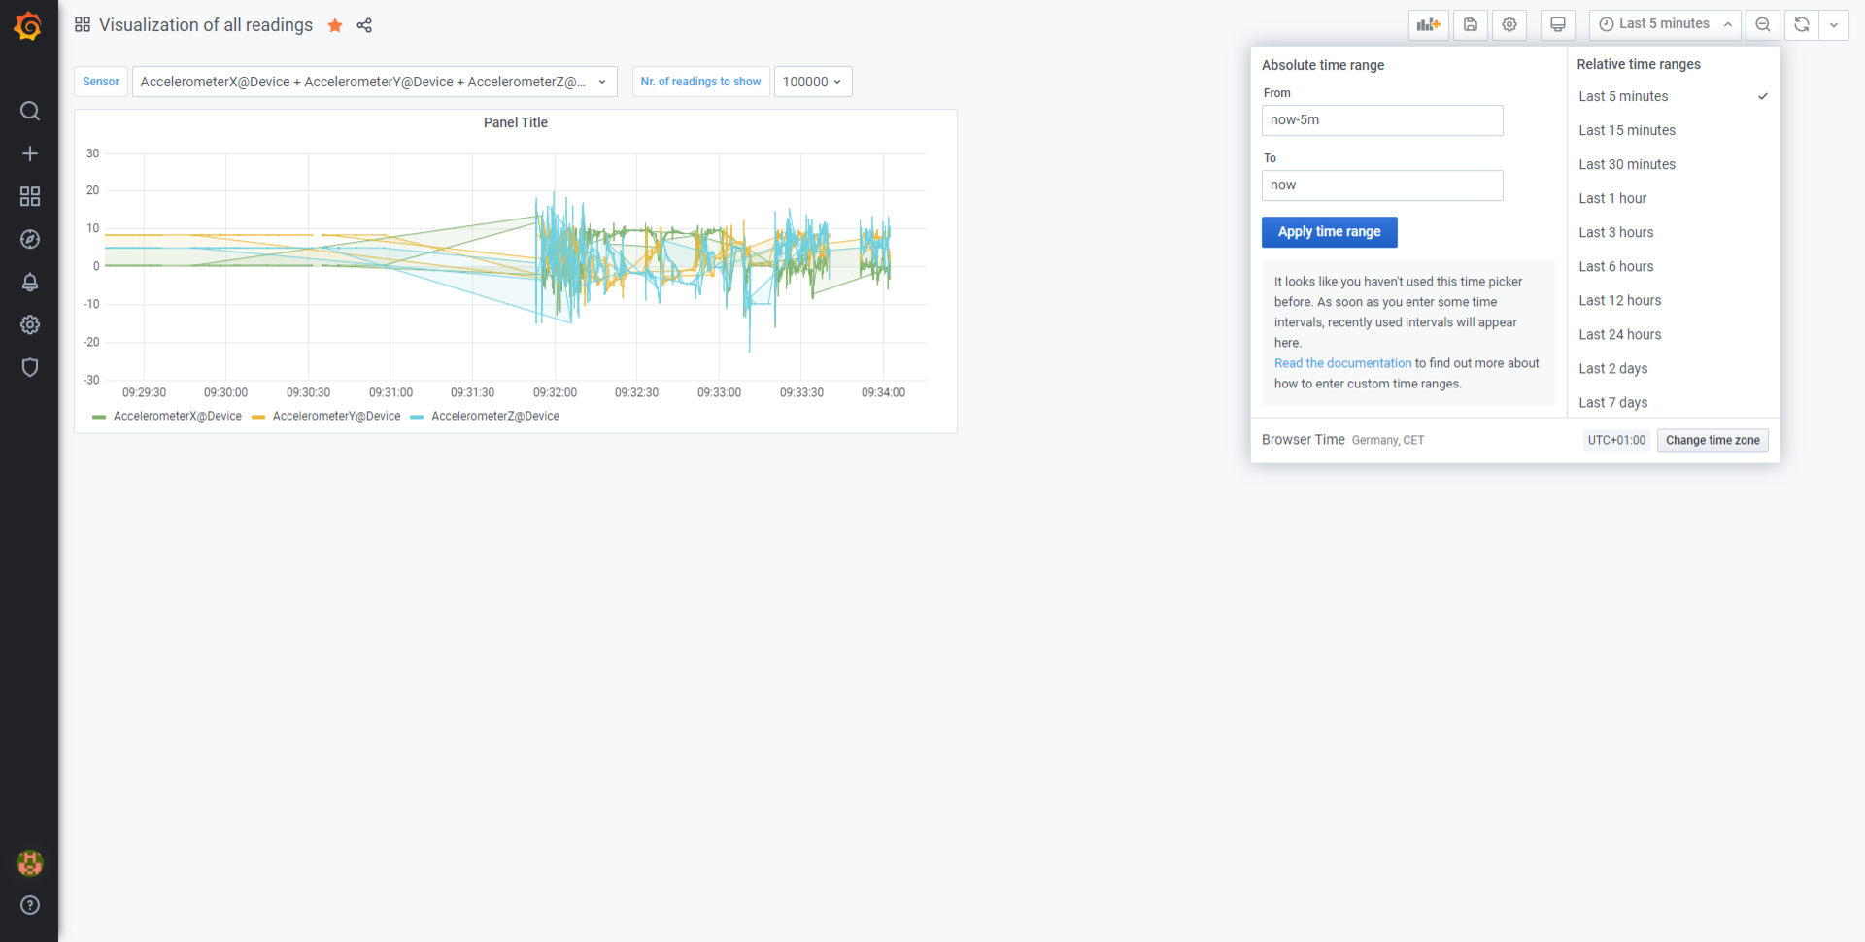This screenshot has height=942, width=1865.
Task: Toggle the favorite star for dashboard
Action: (x=335, y=25)
